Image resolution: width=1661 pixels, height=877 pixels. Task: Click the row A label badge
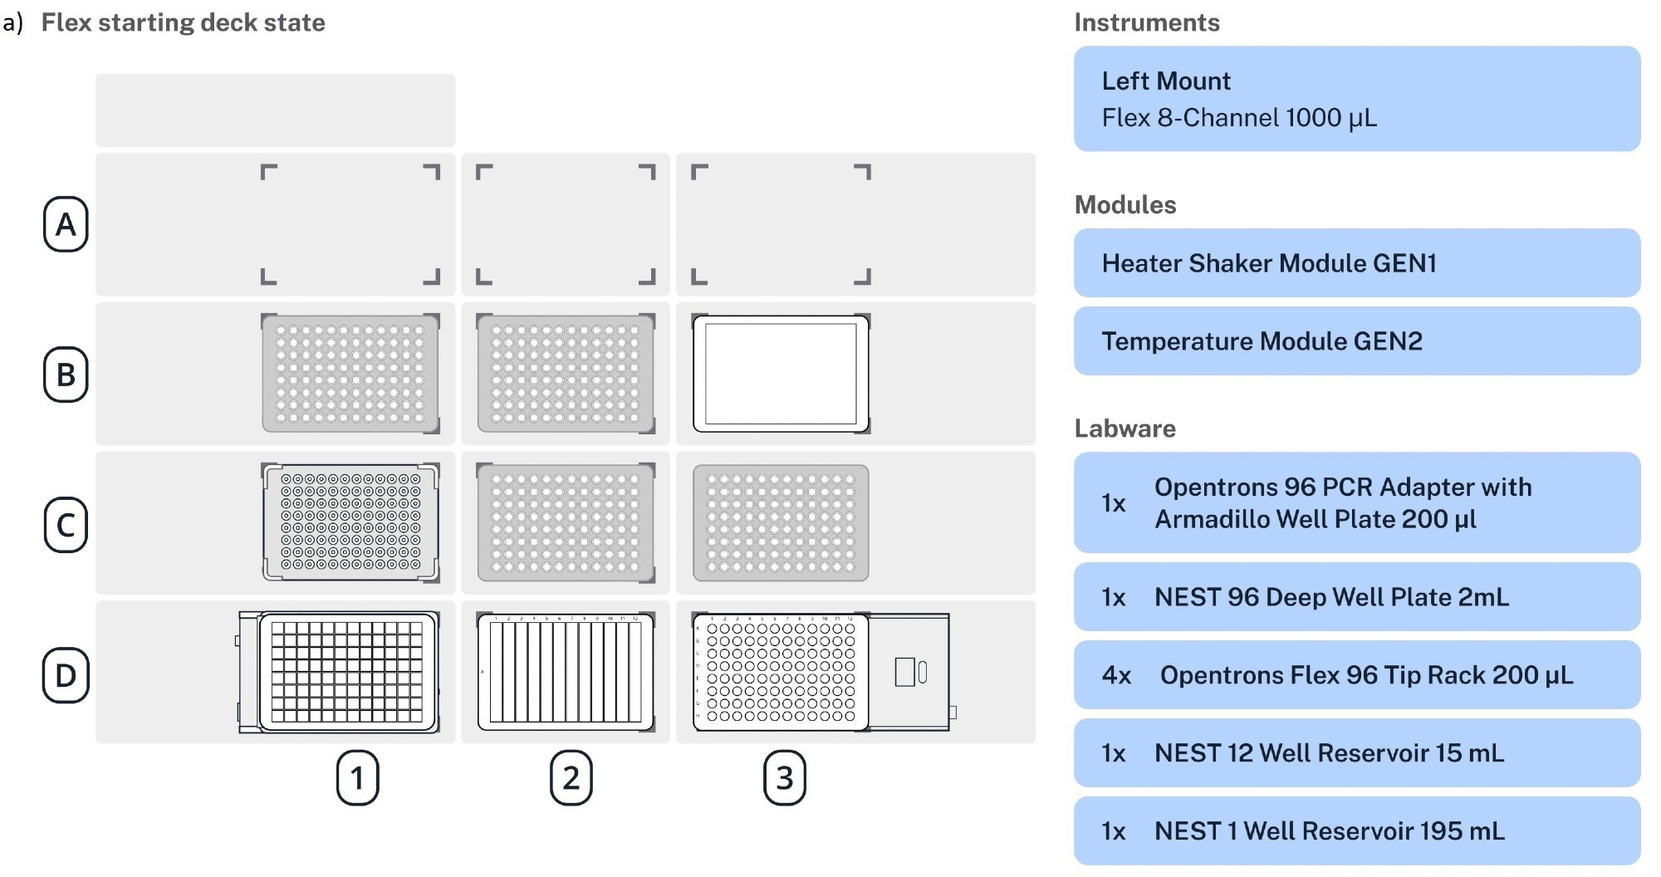click(x=66, y=224)
